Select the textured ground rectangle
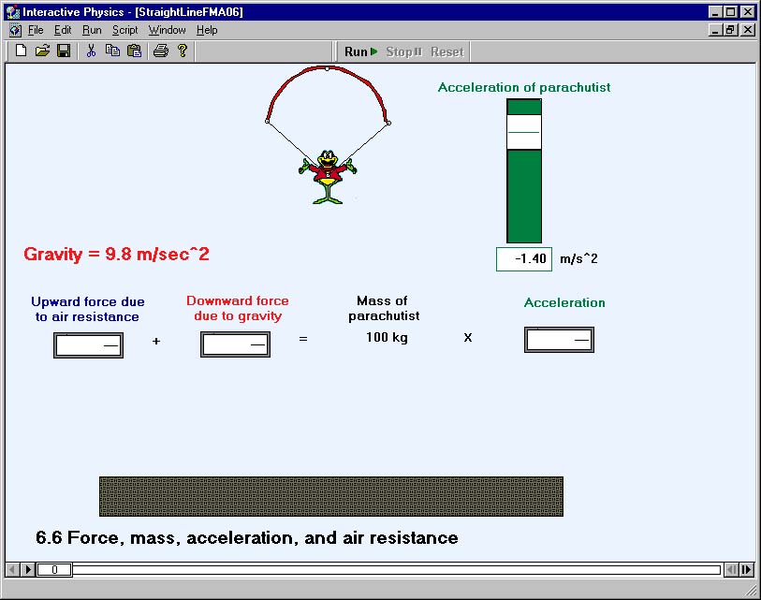Viewport: 761px width, 600px height. pos(331,496)
